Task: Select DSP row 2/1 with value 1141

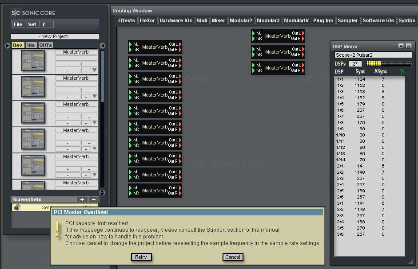Action: coord(369,166)
